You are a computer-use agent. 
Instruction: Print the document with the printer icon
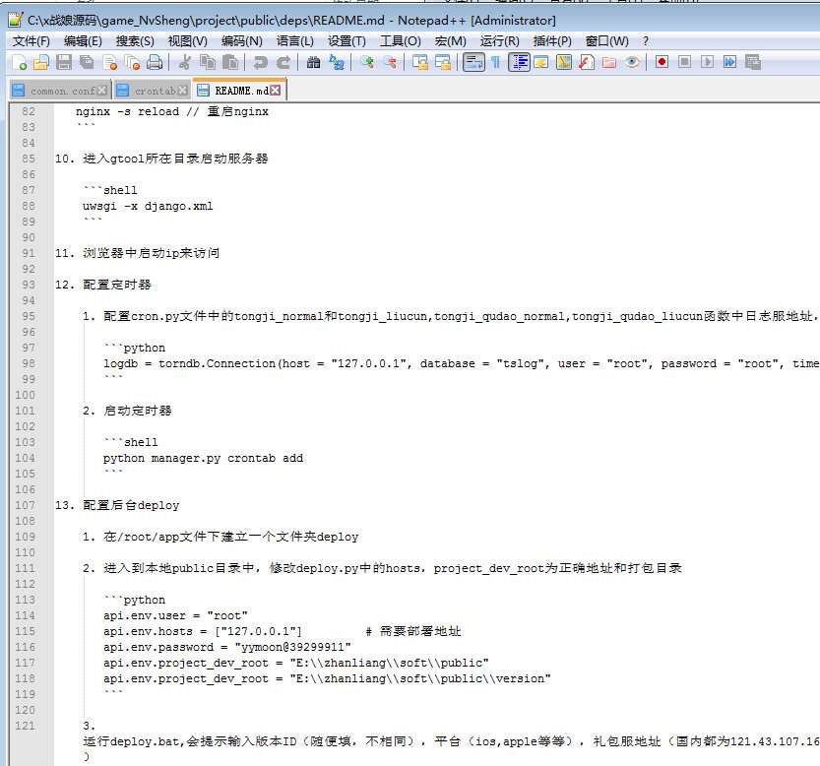(155, 62)
